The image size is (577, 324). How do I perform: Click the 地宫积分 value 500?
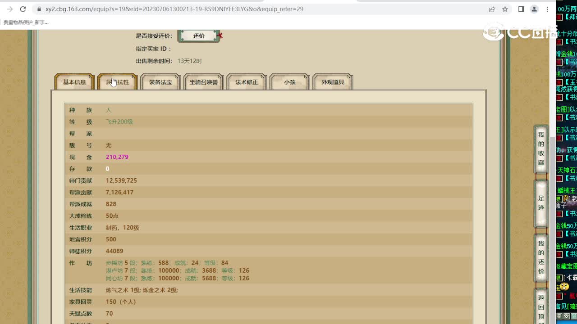111,239
